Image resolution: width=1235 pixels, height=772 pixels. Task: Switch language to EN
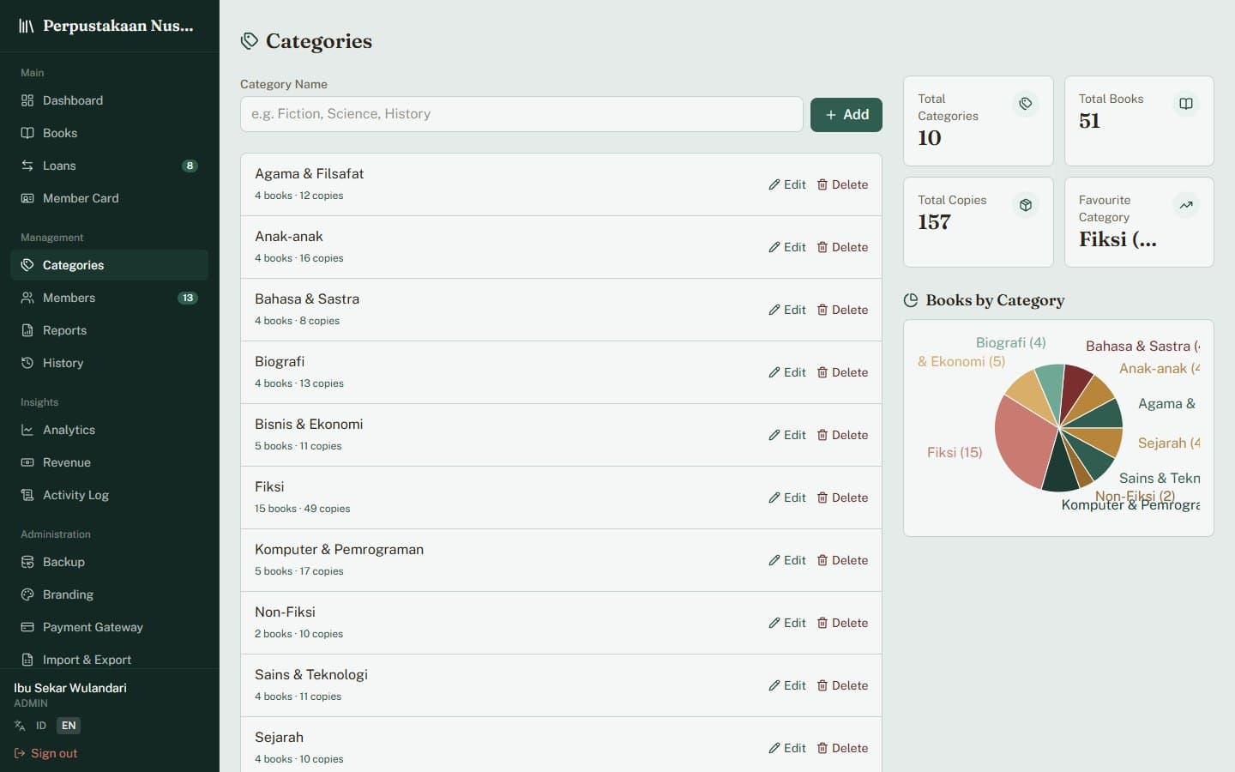(69, 726)
